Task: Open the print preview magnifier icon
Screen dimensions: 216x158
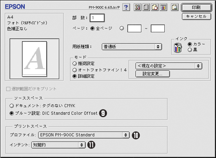Action: pyautogui.click(x=175, y=7)
